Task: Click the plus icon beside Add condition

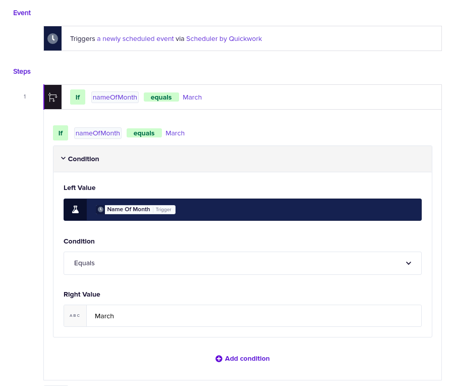Action: click(x=219, y=359)
